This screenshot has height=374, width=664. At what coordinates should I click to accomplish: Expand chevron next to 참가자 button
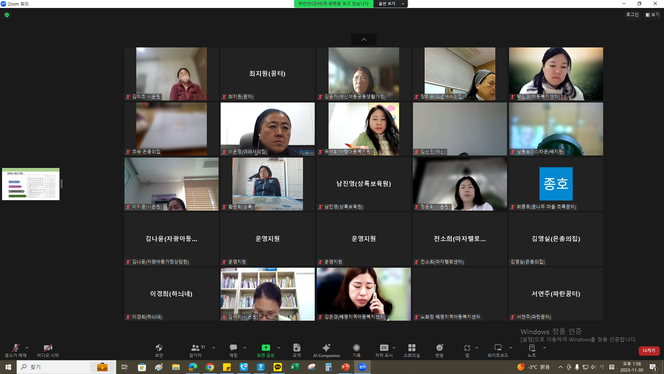tap(214, 348)
